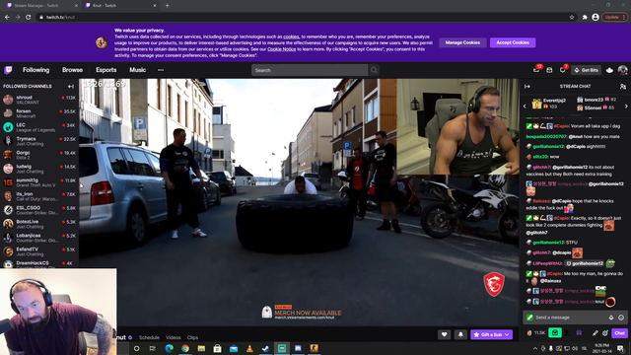Show next gift leaderboard entries

(626, 106)
